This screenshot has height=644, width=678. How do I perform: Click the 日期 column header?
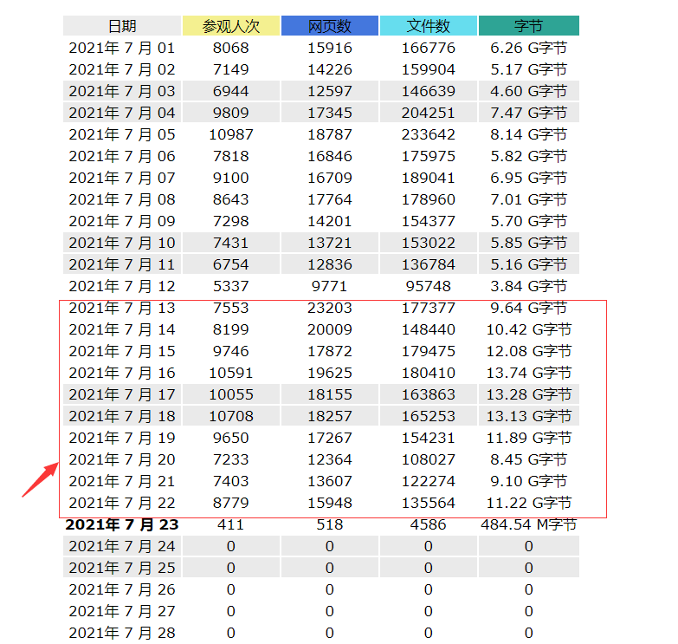[122, 26]
